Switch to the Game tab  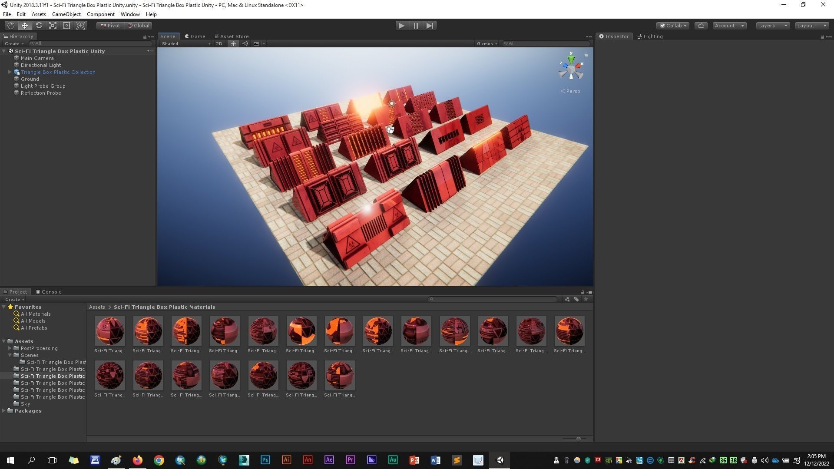(x=195, y=36)
